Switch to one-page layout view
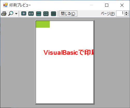The image size is (130, 108). click(x=24, y=14)
